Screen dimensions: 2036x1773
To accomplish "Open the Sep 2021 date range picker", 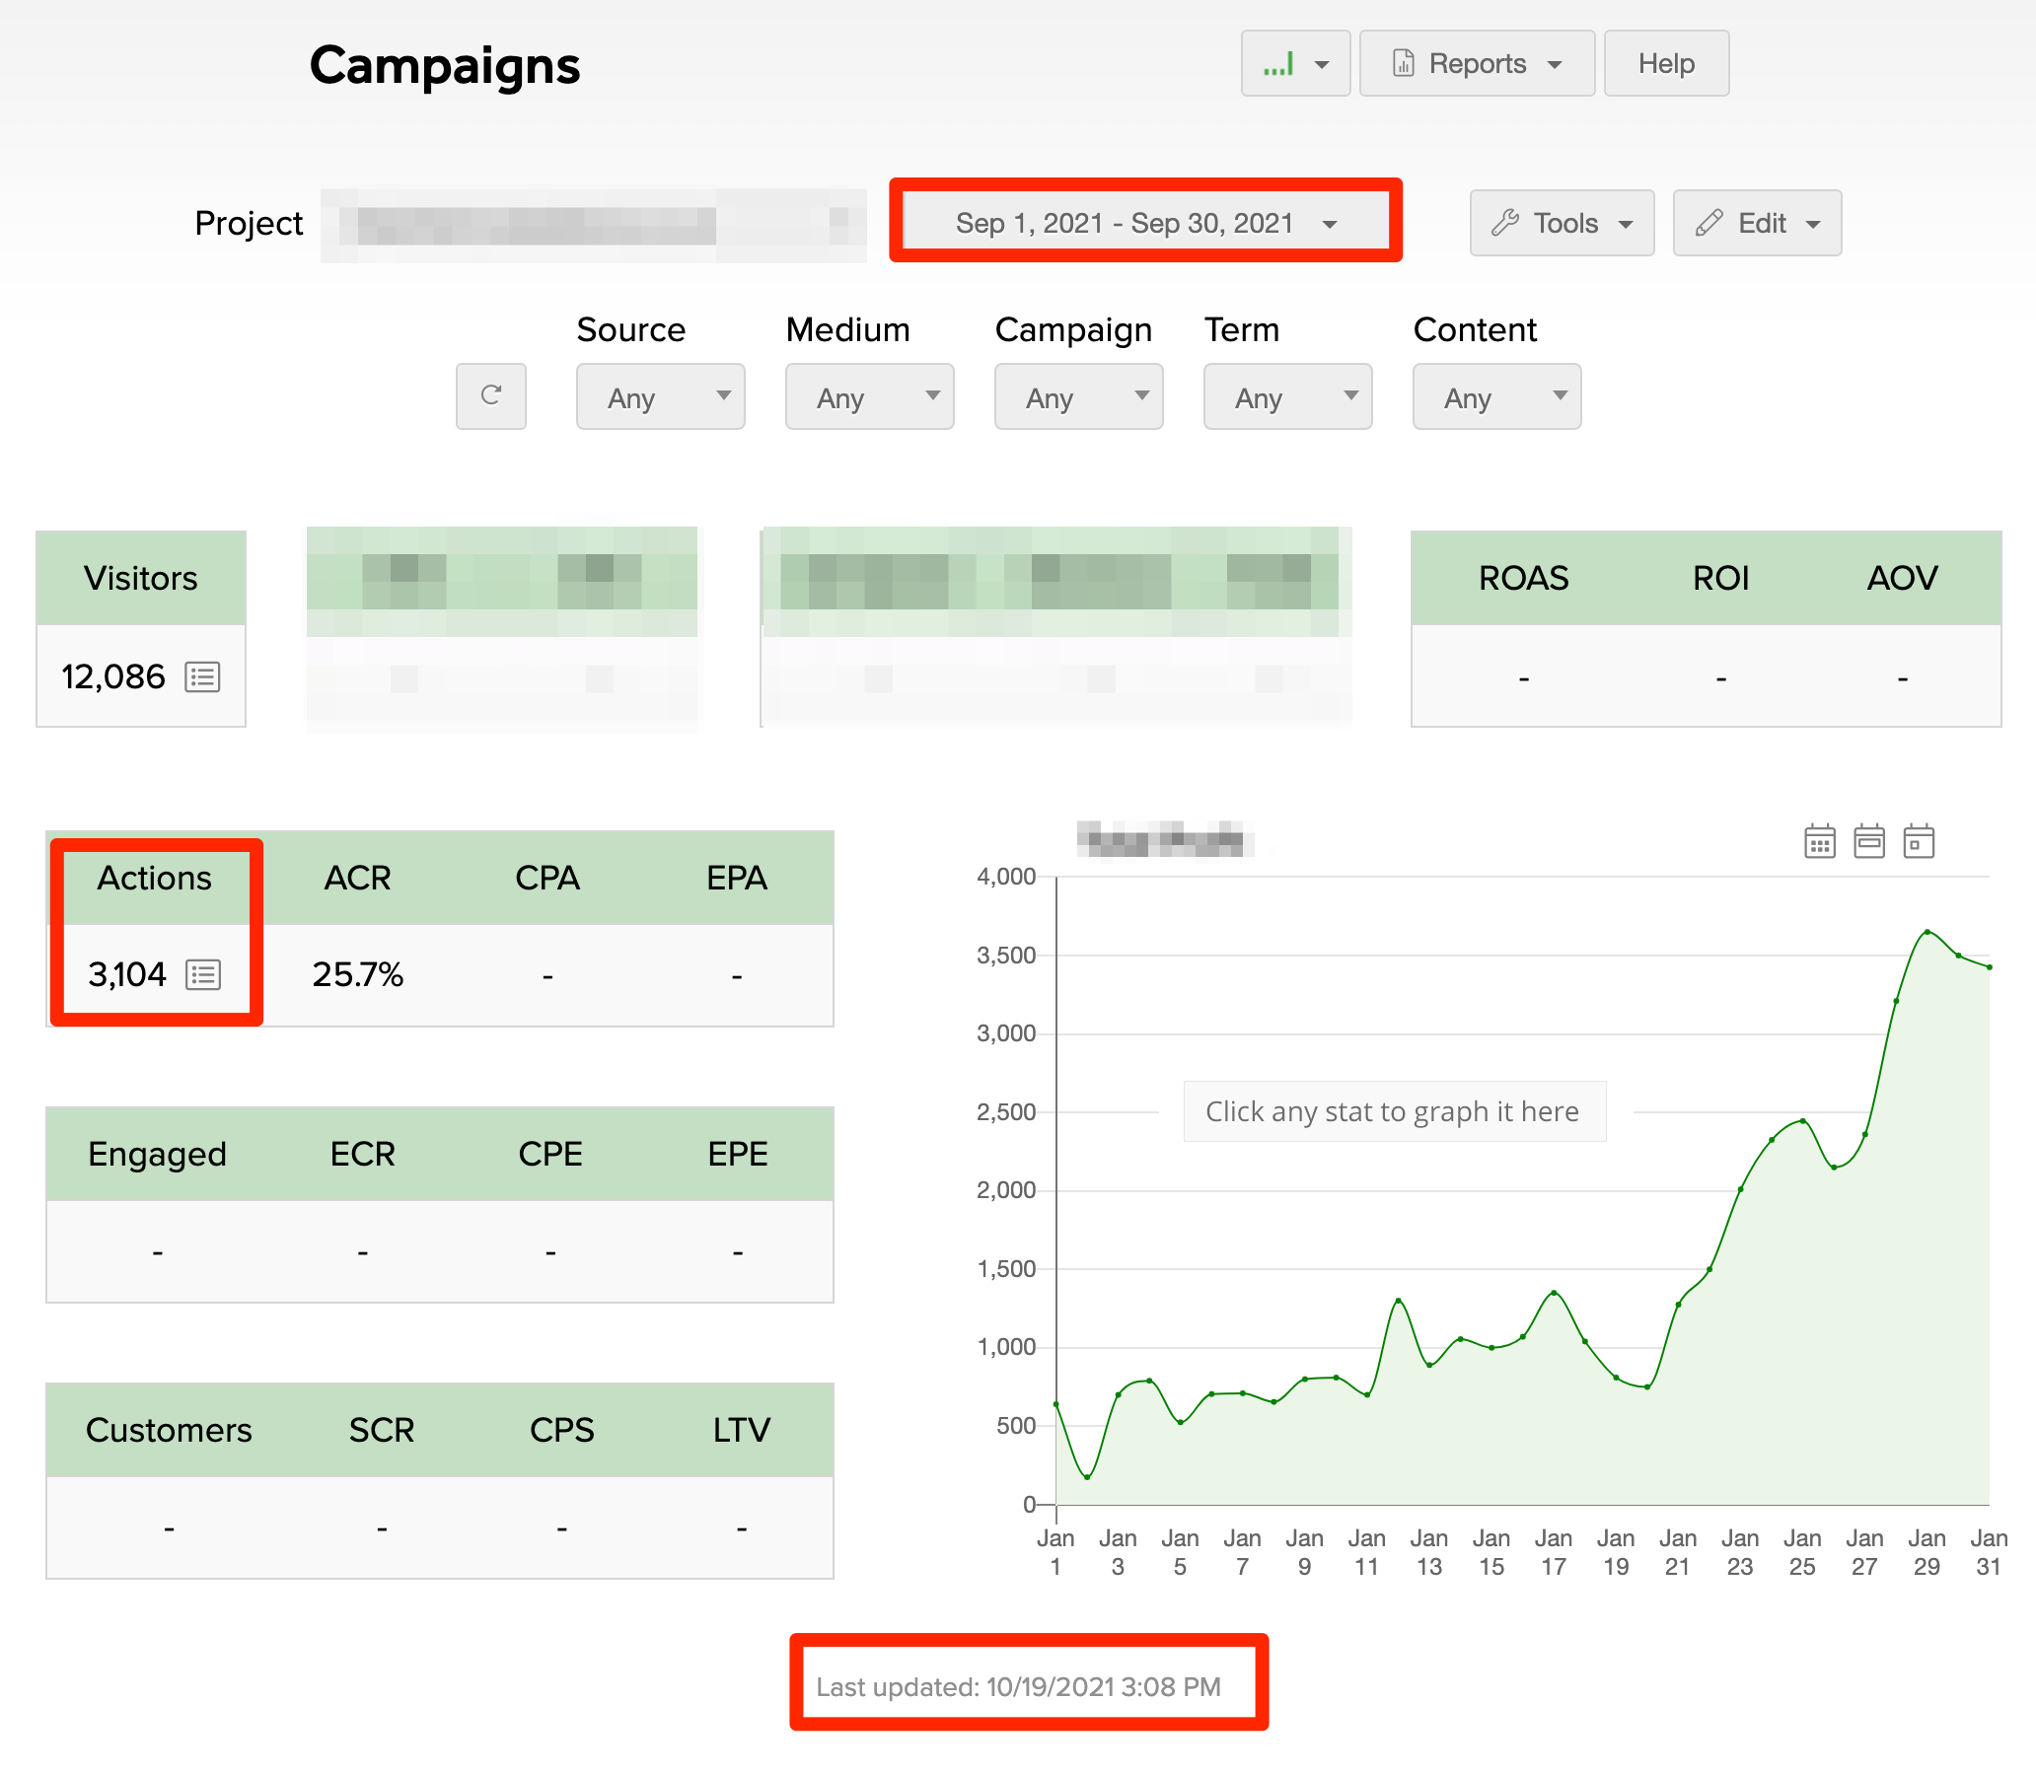I will click(x=1145, y=223).
